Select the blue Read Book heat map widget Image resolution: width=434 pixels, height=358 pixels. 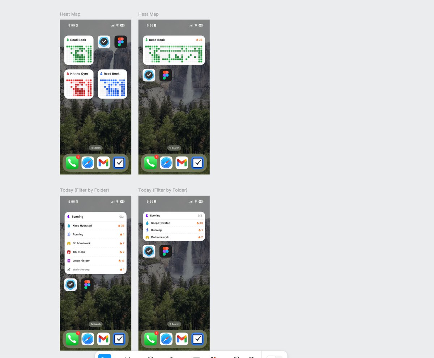[x=112, y=84]
